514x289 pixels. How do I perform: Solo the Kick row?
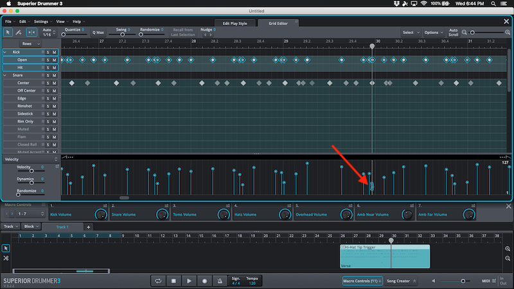coord(48,52)
